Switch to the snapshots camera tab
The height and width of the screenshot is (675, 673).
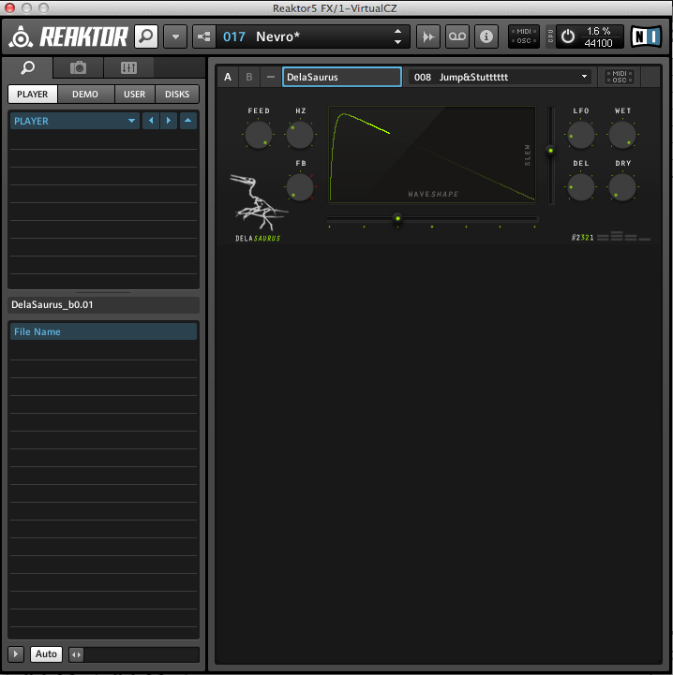78,67
